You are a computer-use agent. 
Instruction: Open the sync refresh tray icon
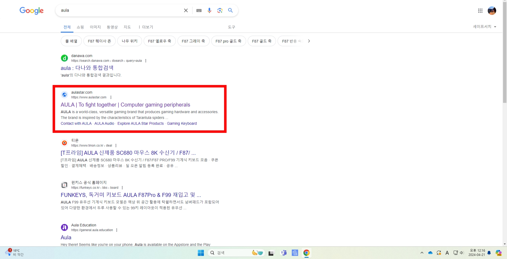[439, 253]
